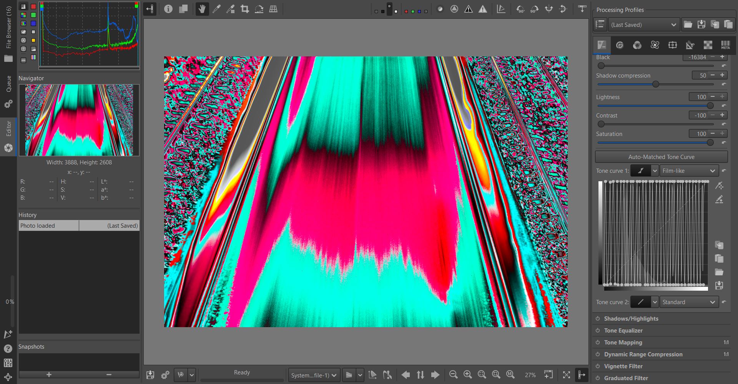This screenshot has width=738, height=384.
Task: Select the Straighten/rotate tool
Action: 259,9
